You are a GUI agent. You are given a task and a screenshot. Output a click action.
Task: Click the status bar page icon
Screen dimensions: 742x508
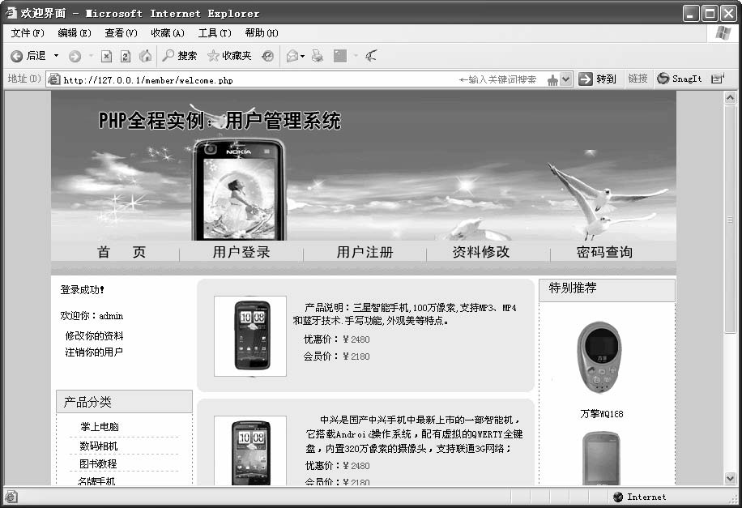(x=11, y=497)
